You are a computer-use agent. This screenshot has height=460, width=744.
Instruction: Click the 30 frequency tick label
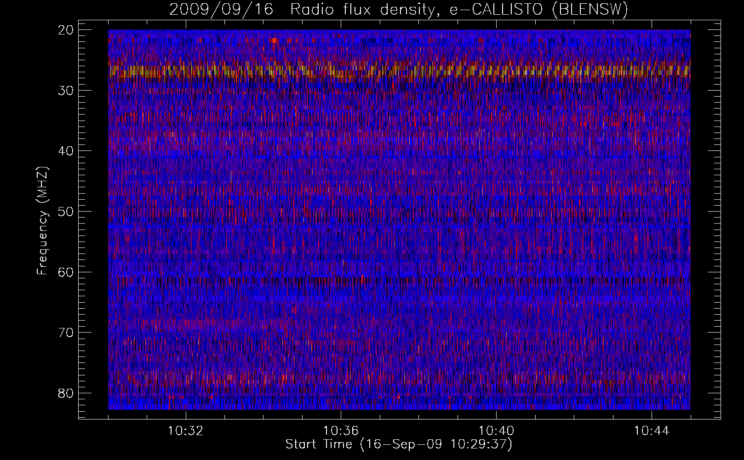click(66, 90)
